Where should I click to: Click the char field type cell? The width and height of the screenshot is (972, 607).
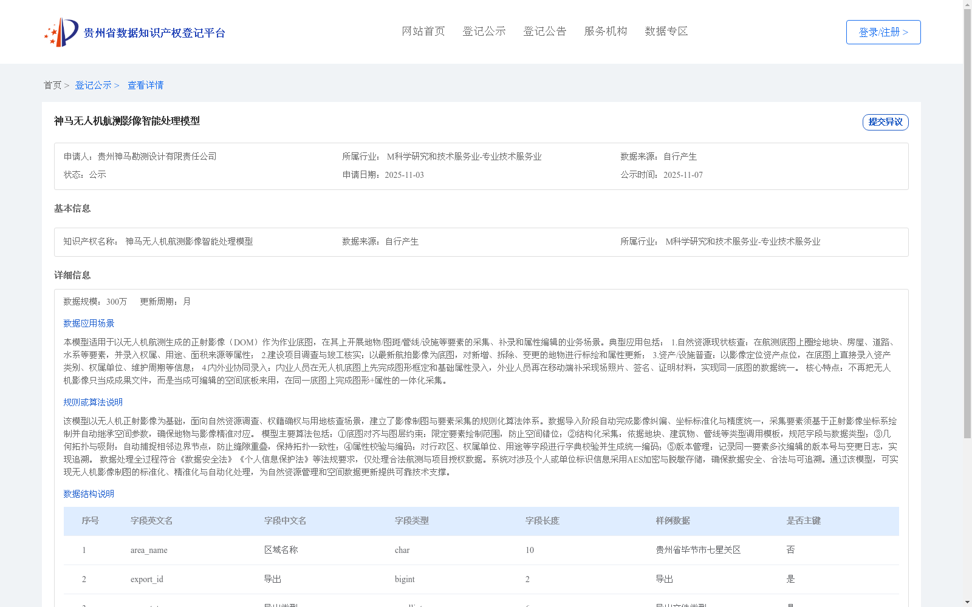[x=402, y=551]
